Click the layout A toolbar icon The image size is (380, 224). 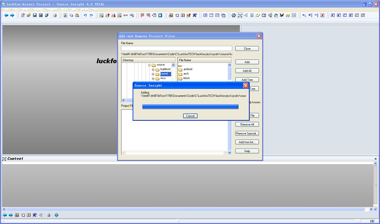tap(333, 15)
